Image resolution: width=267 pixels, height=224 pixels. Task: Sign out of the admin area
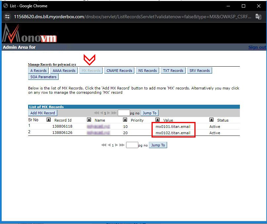(257, 47)
